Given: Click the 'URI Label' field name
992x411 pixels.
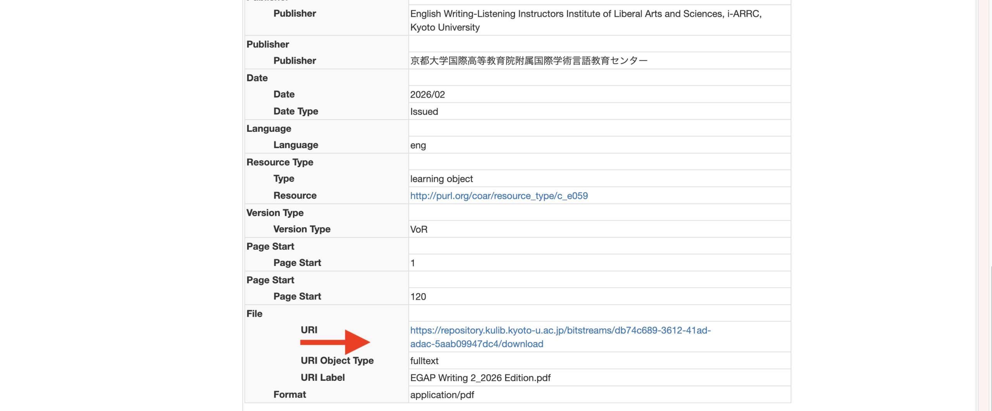Looking at the screenshot, I should 322,378.
